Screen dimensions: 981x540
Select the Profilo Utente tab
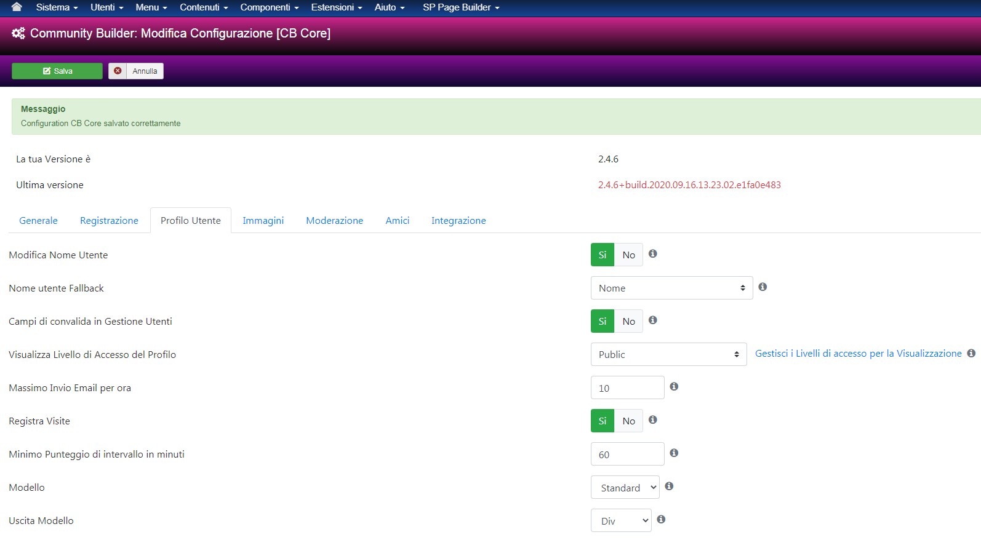click(x=191, y=220)
